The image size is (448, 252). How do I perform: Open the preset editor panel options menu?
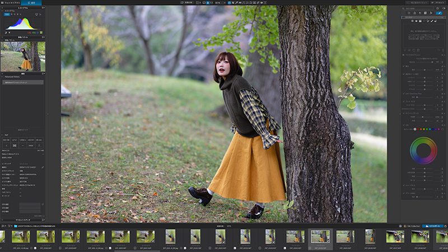43,220
